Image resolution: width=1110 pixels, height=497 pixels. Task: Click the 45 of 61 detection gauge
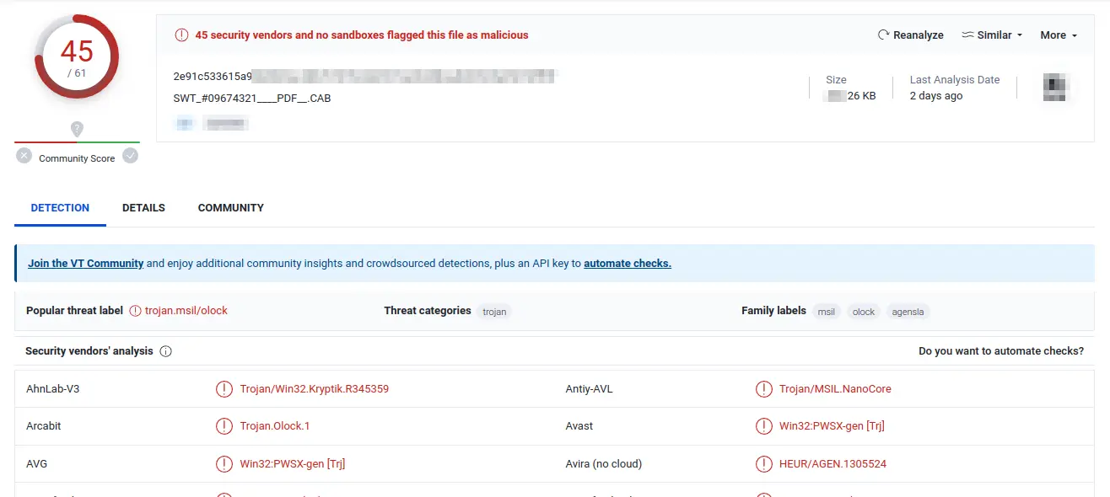point(77,57)
